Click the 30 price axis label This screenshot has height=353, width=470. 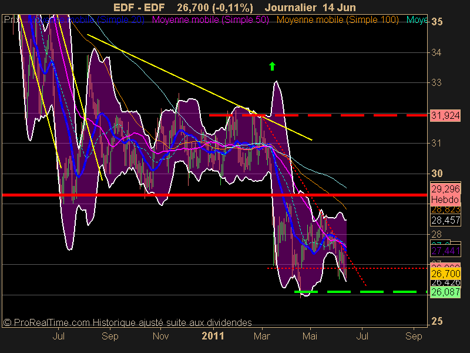coord(437,173)
